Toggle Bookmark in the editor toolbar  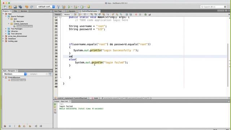tap(121, 14)
